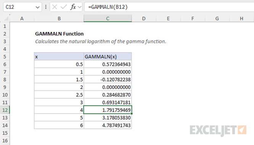
Task: Select column D header
Action: pos(144,18)
